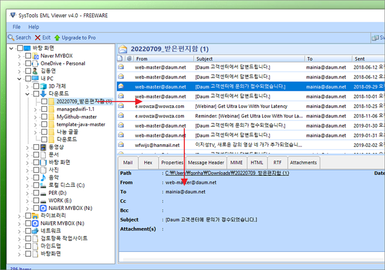Open the File menu
This screenshot has height=270, width=385.
tap(17, 27)
